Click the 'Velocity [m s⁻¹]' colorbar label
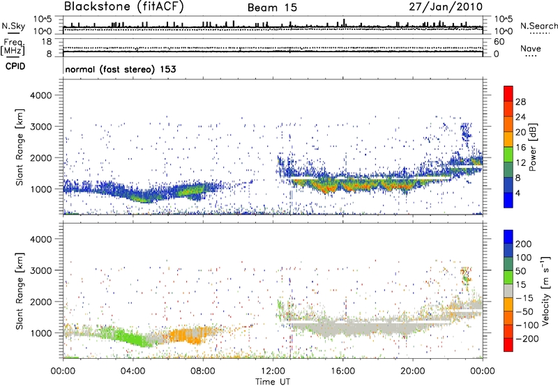This screenshot has height=386, width=558. point(546,291)
